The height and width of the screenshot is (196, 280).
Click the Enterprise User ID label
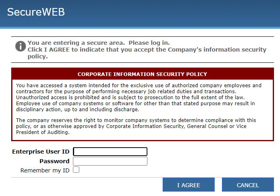pos(41,152)
